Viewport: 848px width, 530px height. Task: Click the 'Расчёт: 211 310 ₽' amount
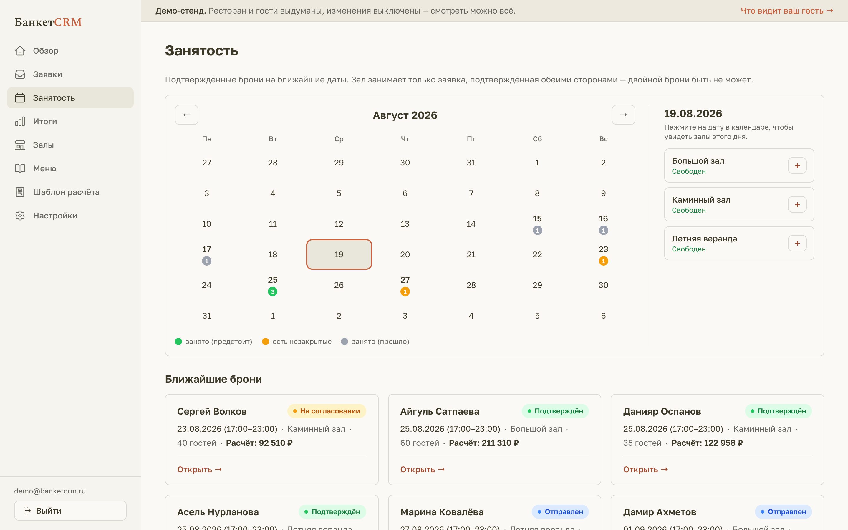(484, 443)
